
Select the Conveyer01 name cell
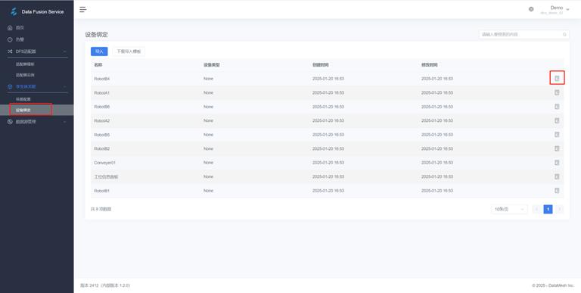(x=105, y=163)
